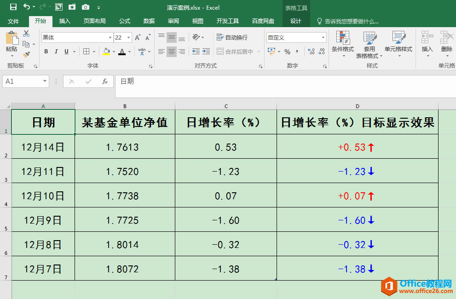Toggle middle align

pyautogui.click(x=172, y=37)
